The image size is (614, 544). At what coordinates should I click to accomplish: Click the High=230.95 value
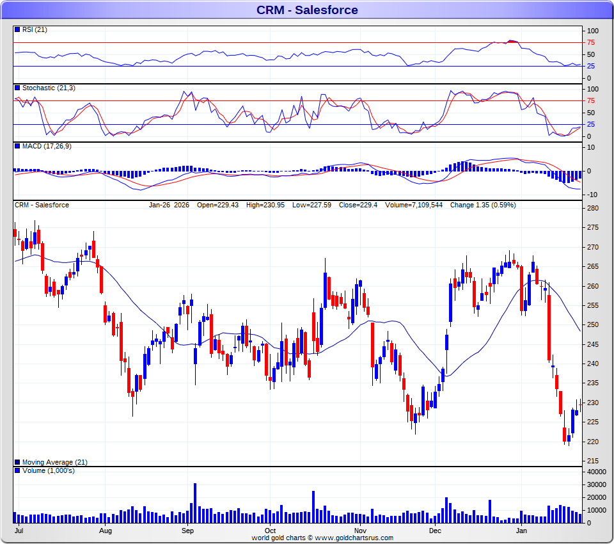(265, 205)
